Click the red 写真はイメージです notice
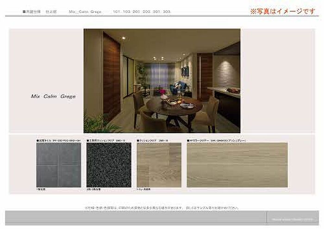Screen dimensions: 324x229 [x=283, y=11]
